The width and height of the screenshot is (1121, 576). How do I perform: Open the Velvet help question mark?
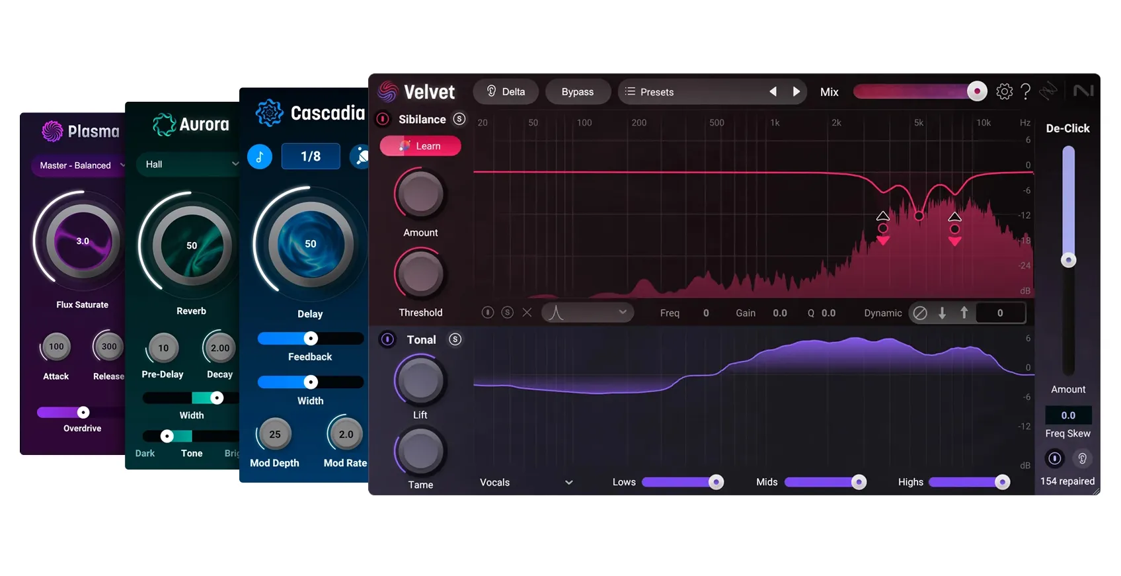(x=1025, y=91)
